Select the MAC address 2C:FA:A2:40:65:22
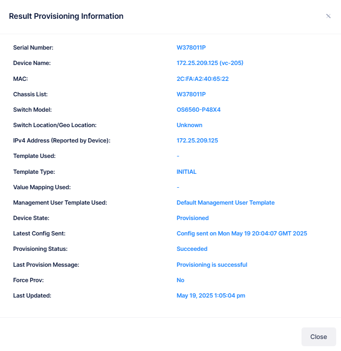This screenshot has height=351, width=341. point(202,78)
